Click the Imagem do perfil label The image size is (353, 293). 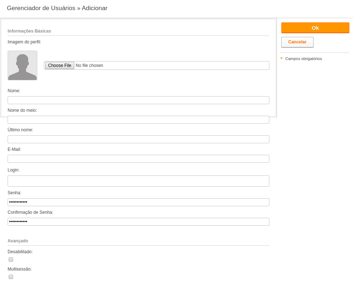click(24, 42)
